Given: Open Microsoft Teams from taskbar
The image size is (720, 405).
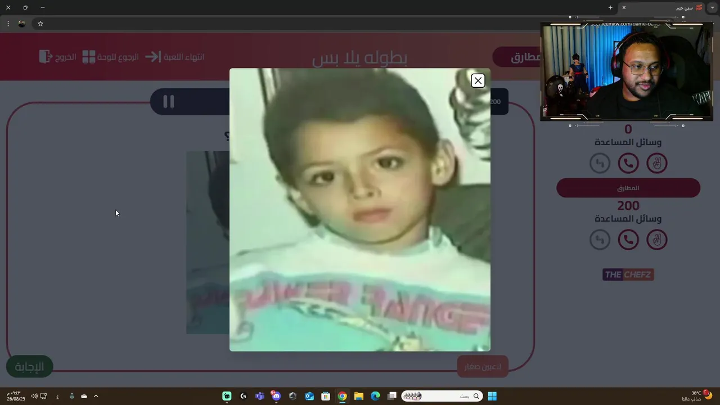Looking at the screenshot, I should tap(260, 396).
